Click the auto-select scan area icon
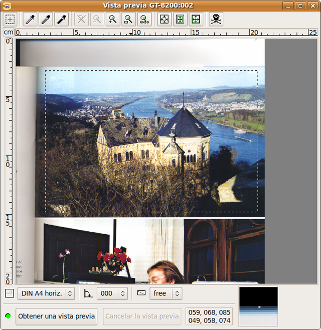 (164, 20)
